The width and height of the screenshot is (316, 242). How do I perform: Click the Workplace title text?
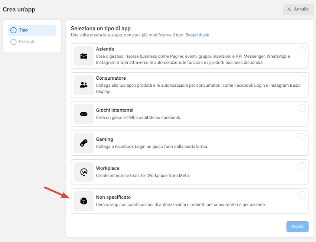[x=108, y=168]
